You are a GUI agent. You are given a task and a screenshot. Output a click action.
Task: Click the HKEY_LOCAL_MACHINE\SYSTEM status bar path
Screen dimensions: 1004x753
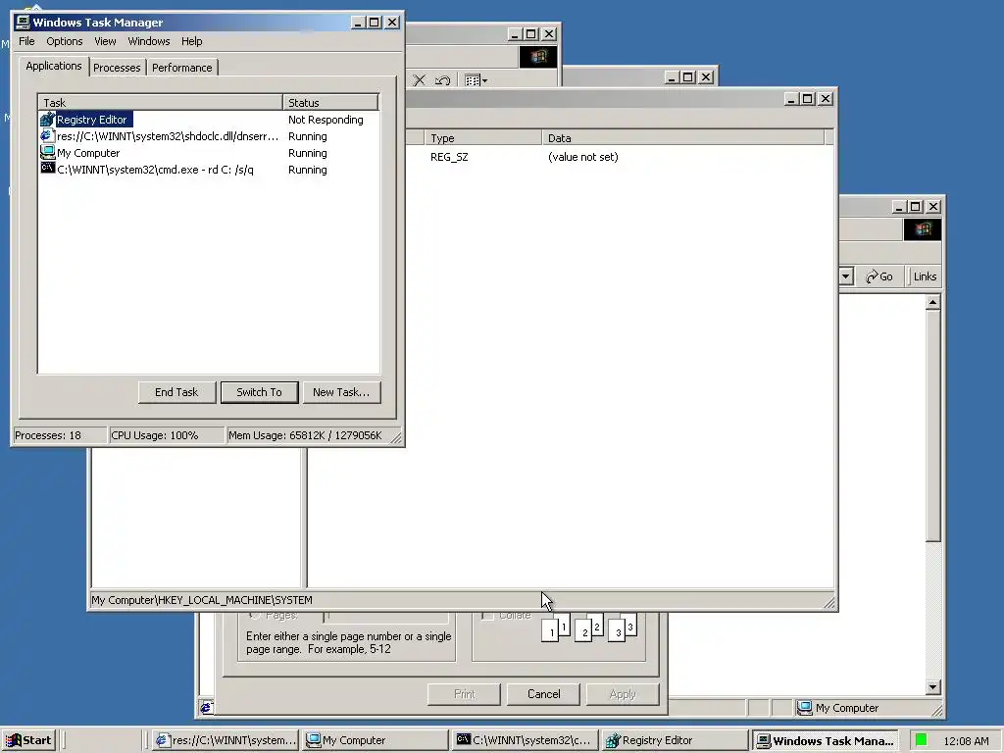pyautogui.click(x=202, y=600)
